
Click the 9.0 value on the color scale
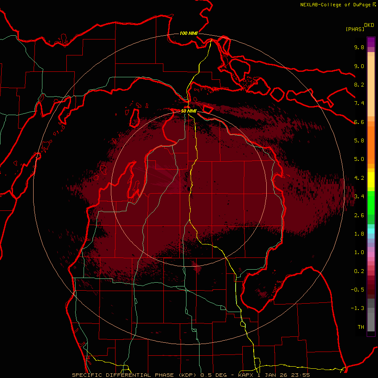click(x=359, y=66)
